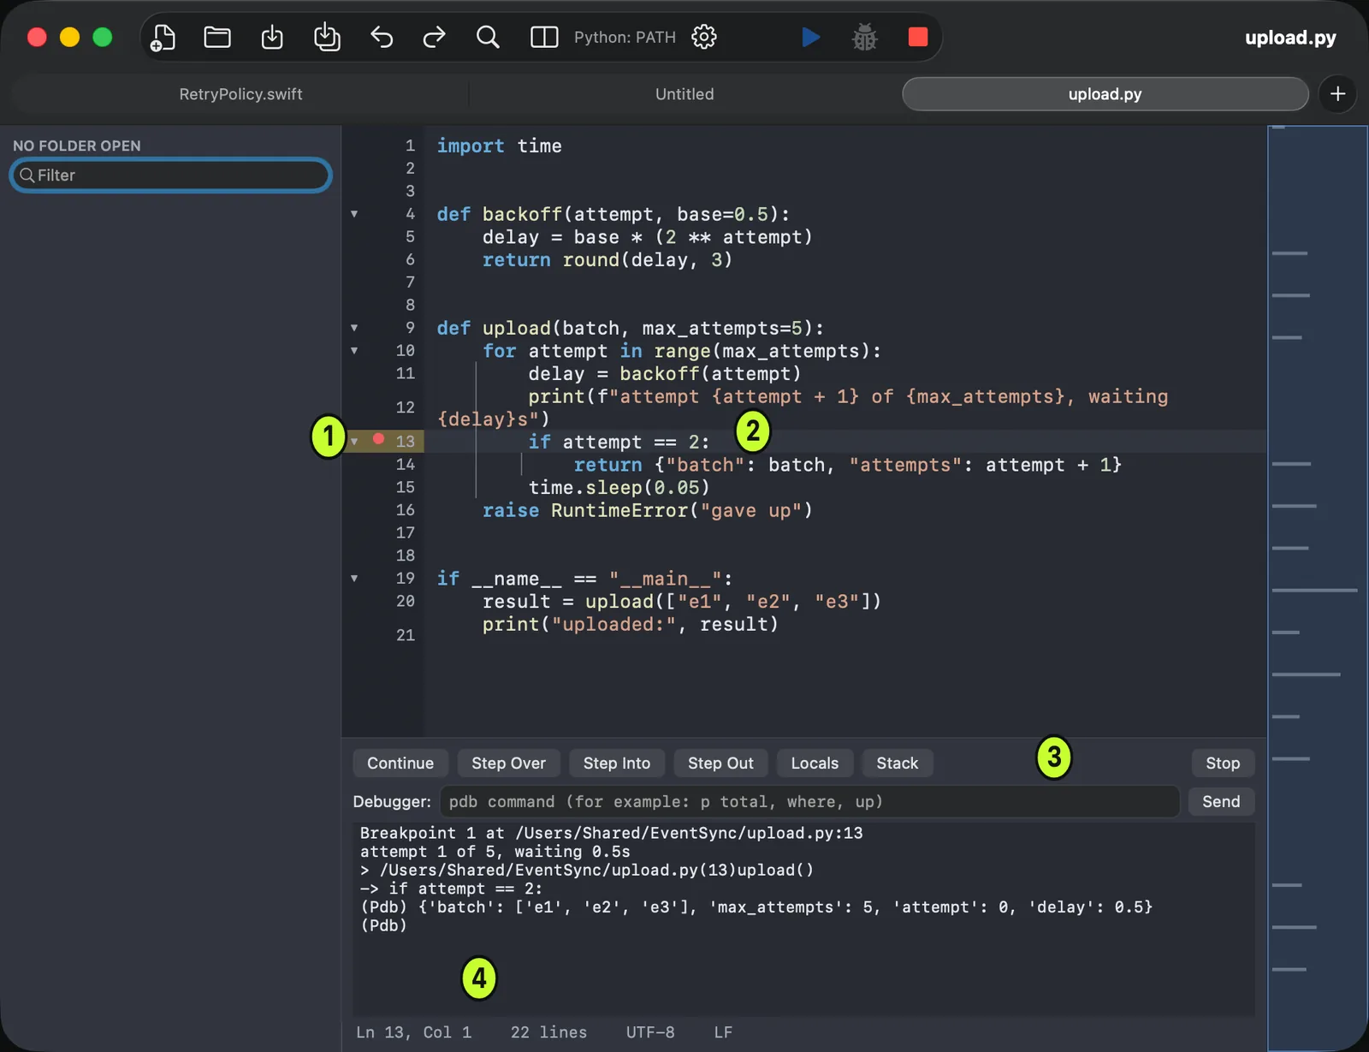Focus the pdb command input field

[x=809, y=802]
